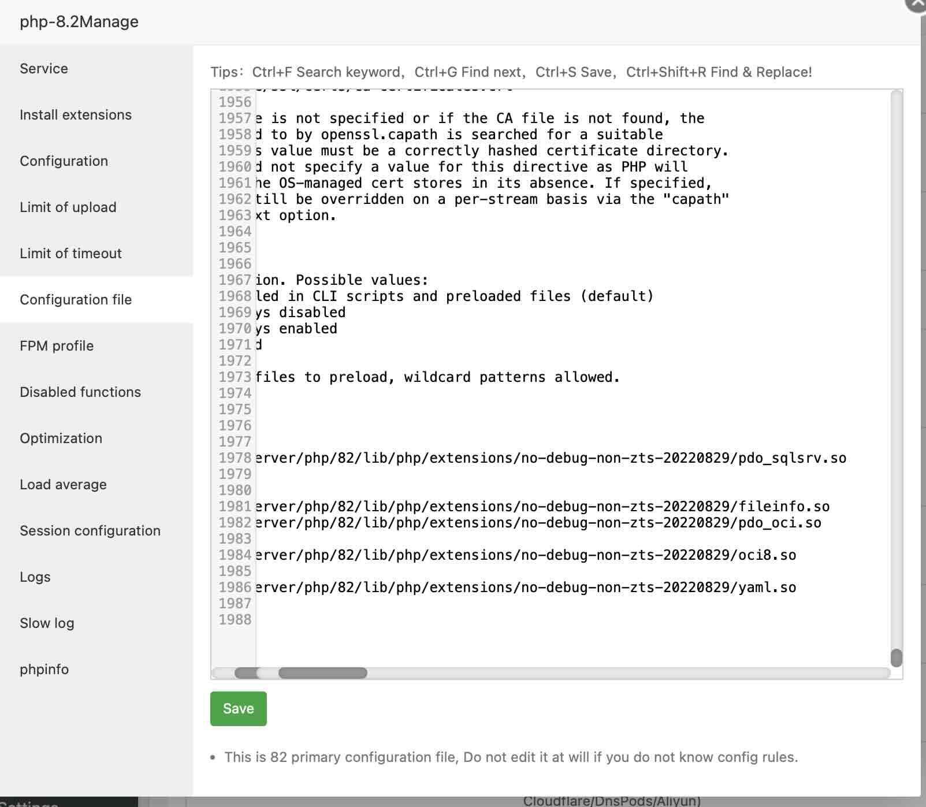The height and width of the screenshot is (807, 926).
Task: Open Session configuration settings
Action: (x=90, y=531)
